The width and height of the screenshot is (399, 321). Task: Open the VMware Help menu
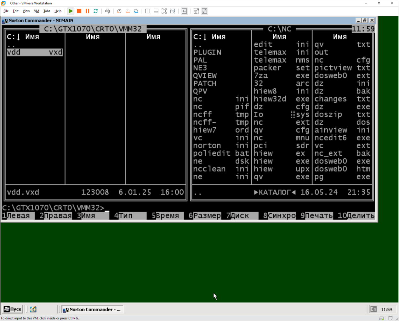click(x=58, y=11)
